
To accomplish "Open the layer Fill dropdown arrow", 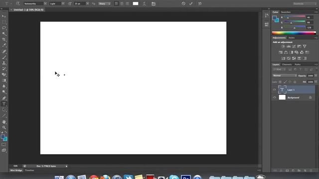I will [x=316, y=82].
